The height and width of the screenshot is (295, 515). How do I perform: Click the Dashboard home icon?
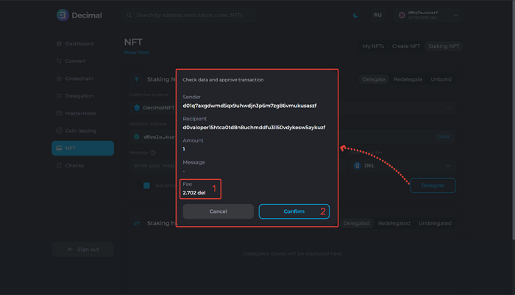[x=59, y=43]
